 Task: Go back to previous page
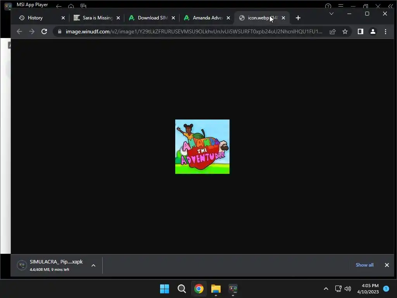(x=19, y=31)
